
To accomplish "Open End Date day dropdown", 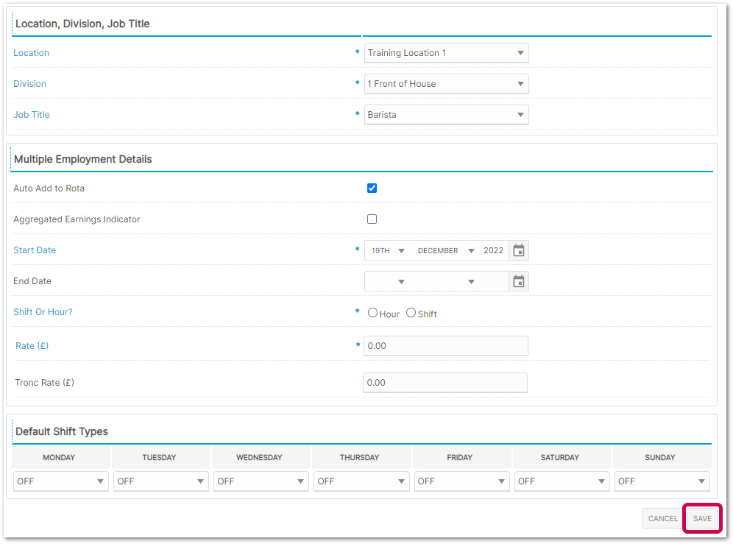I will [388, 281].
